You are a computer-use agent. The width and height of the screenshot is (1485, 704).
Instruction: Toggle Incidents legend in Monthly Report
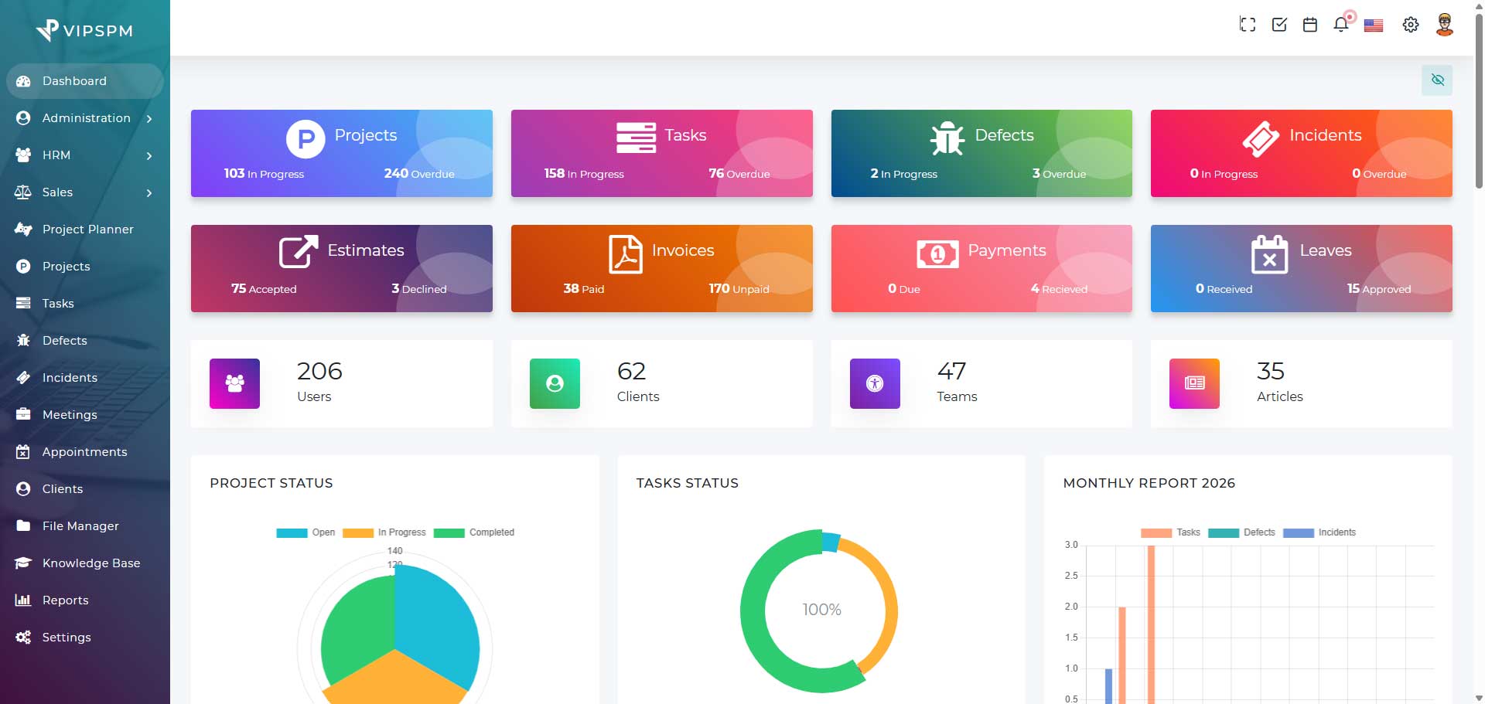(x=1319, y=532)
